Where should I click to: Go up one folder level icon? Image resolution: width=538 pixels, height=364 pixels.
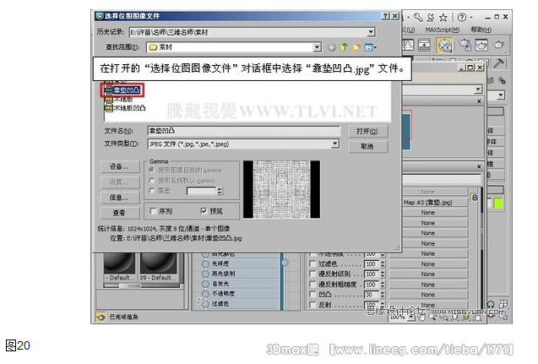point(344,47)
